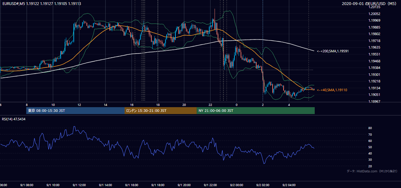Select the NY 21:00-06:00 JST session bar

click(256, 111)
